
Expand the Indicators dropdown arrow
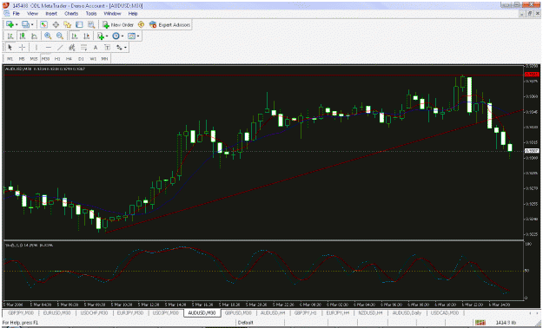[107, 36]
